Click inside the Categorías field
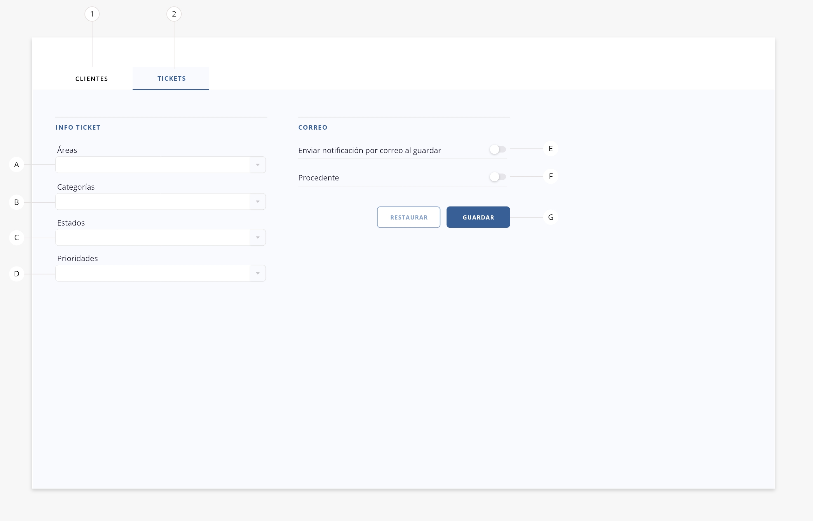 pos(152,202)
